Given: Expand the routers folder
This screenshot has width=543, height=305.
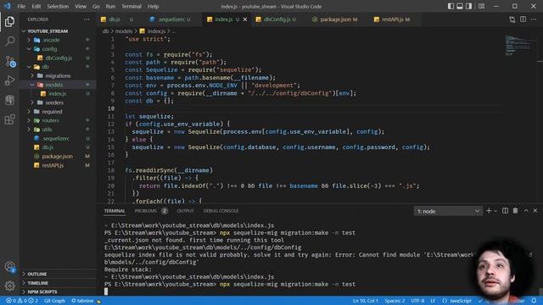Looking at the screenshot, I should [29, 120].
